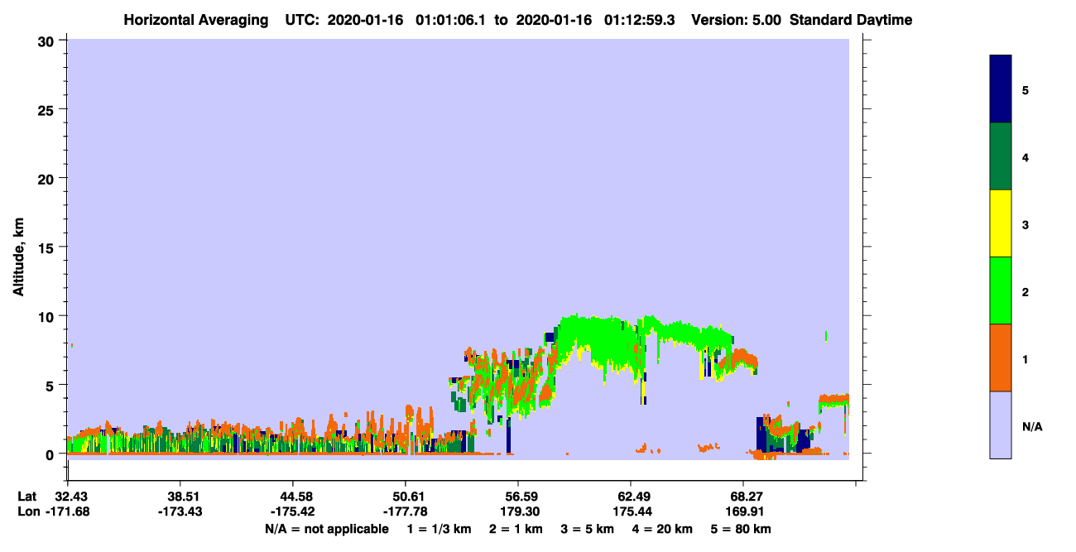This screenshot has height=552, width=1076.
Task: Click the "Horizontal Averaging" title text
Action: coord(196,20)
